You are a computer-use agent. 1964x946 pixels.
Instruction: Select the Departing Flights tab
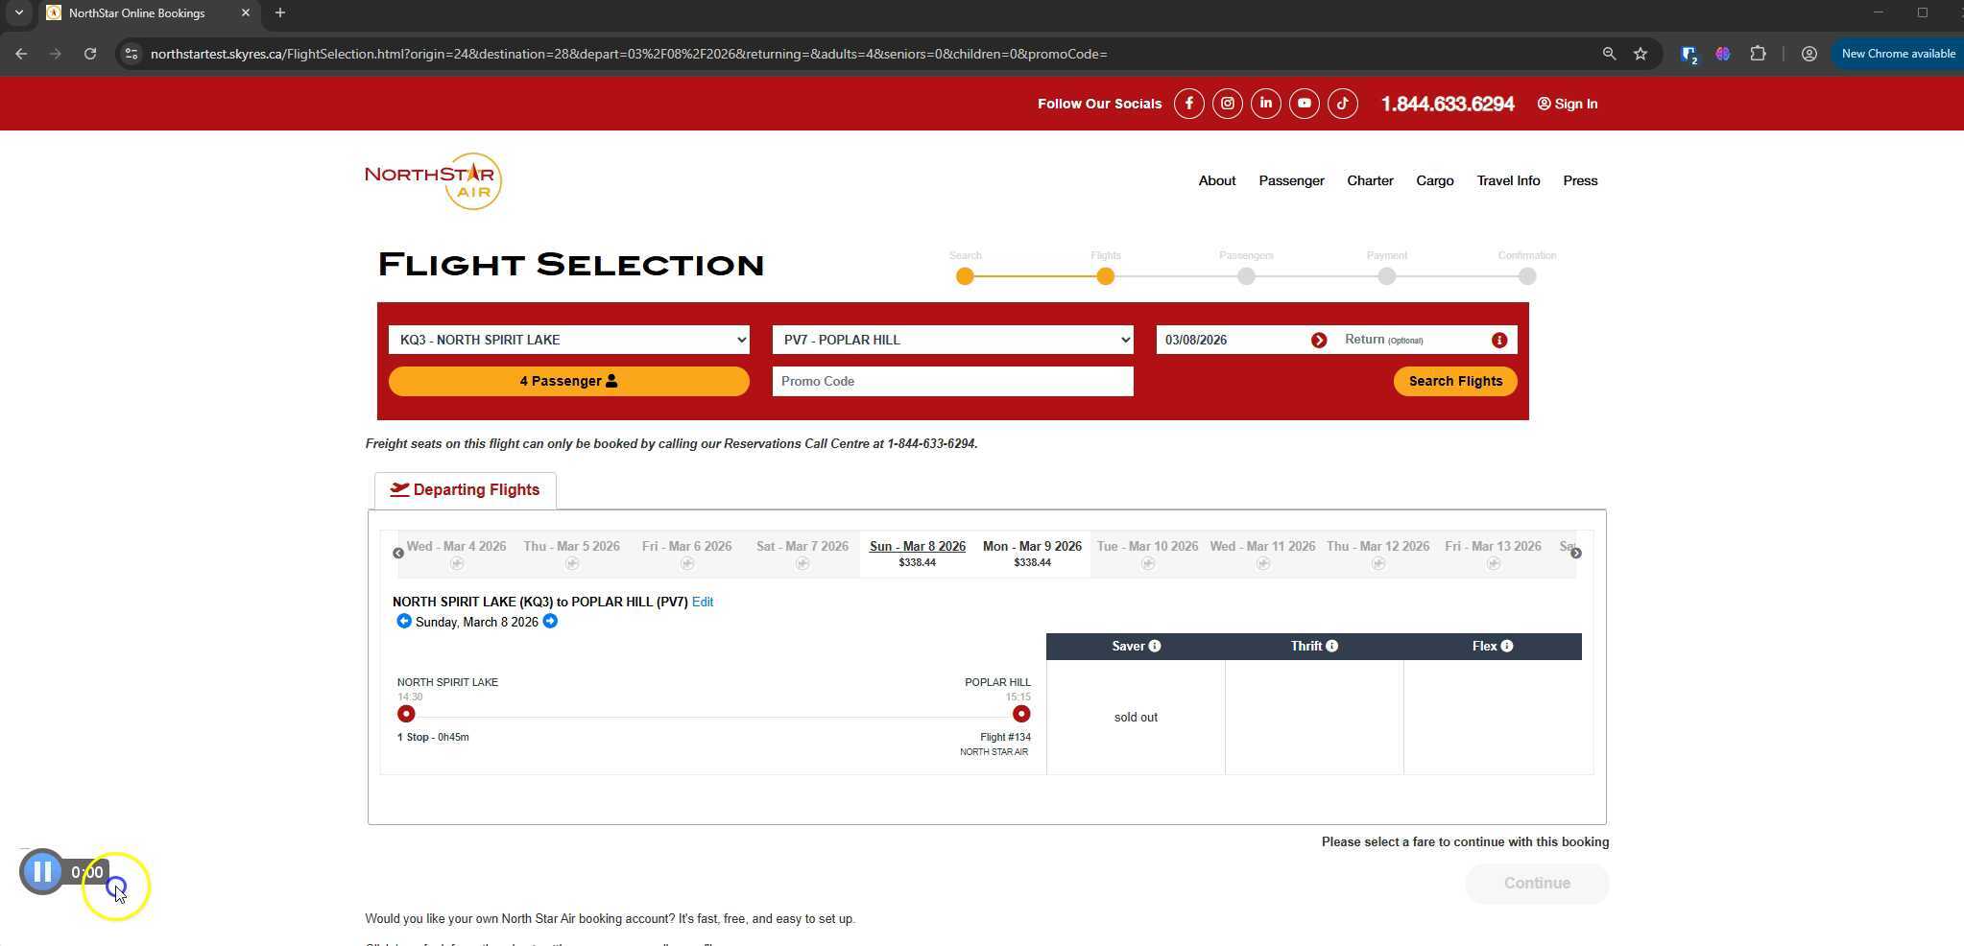[465, 490]
